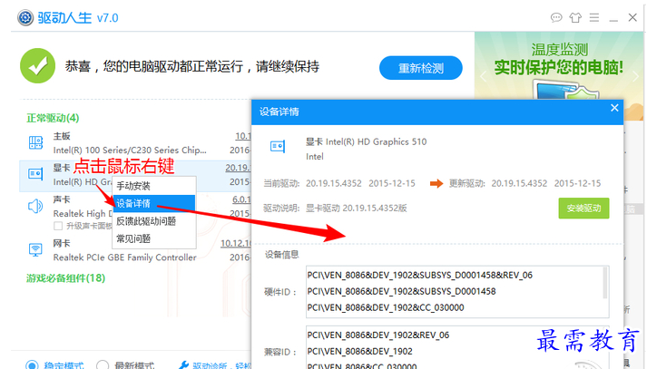Open the feedback chat bubble icon
The width and height of the screenshot is (647, 369).
(x=556, y=18)
